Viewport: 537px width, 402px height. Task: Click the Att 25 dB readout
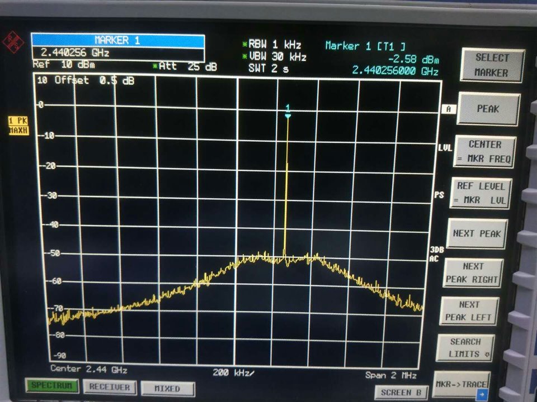click(188, 66)
